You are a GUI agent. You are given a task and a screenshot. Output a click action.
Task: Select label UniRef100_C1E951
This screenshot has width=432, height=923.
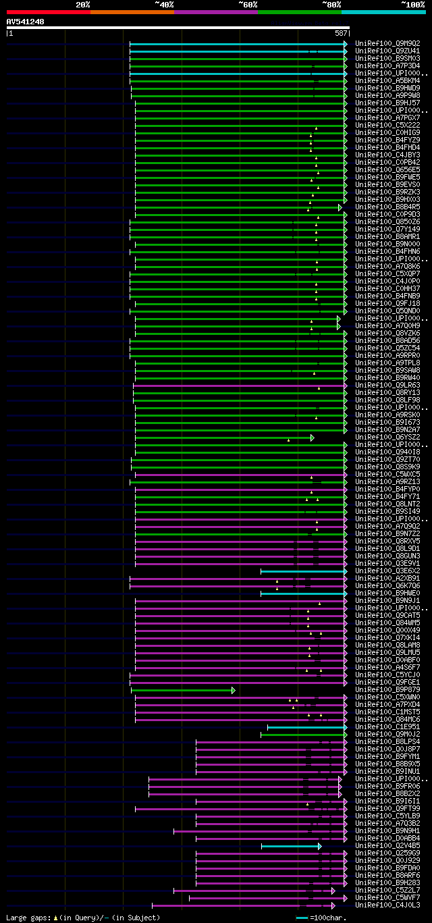pyautogui.click(x=387, y=727)
